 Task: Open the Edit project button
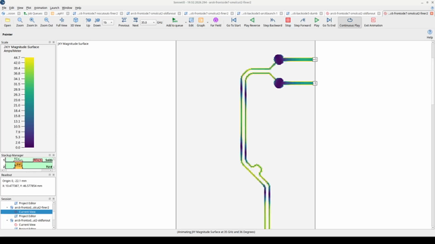click(191, 22)
